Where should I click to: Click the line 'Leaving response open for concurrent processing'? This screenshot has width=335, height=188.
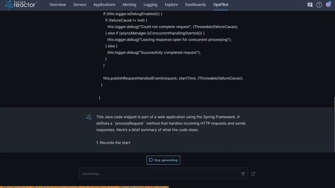point(170,40)
